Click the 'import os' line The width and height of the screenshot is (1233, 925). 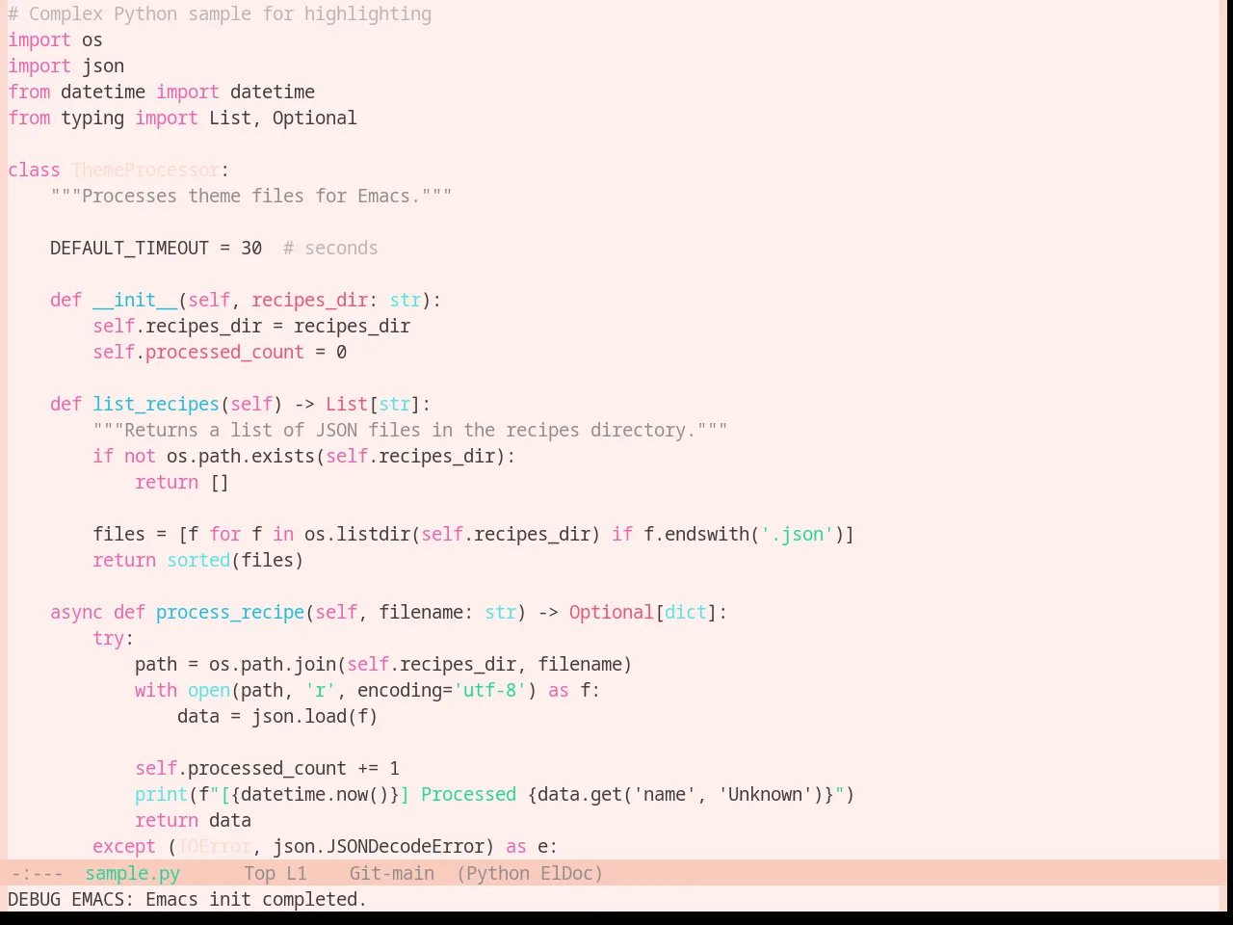click(55, 40)
